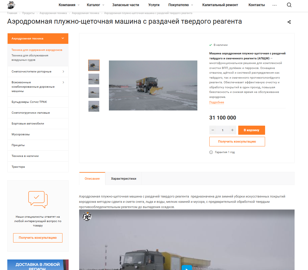Select the fourth product thumbnail
Screen dimensions: 308x270
(x=94, y=106)
